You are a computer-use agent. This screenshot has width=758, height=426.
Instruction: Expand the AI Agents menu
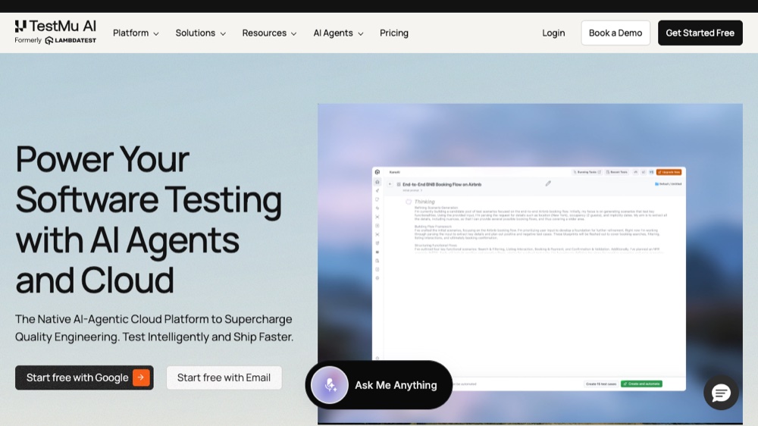coord(338,33)
